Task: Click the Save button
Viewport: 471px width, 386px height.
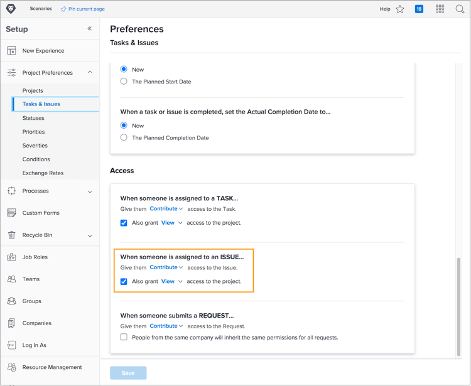Action: coord(128,373)
